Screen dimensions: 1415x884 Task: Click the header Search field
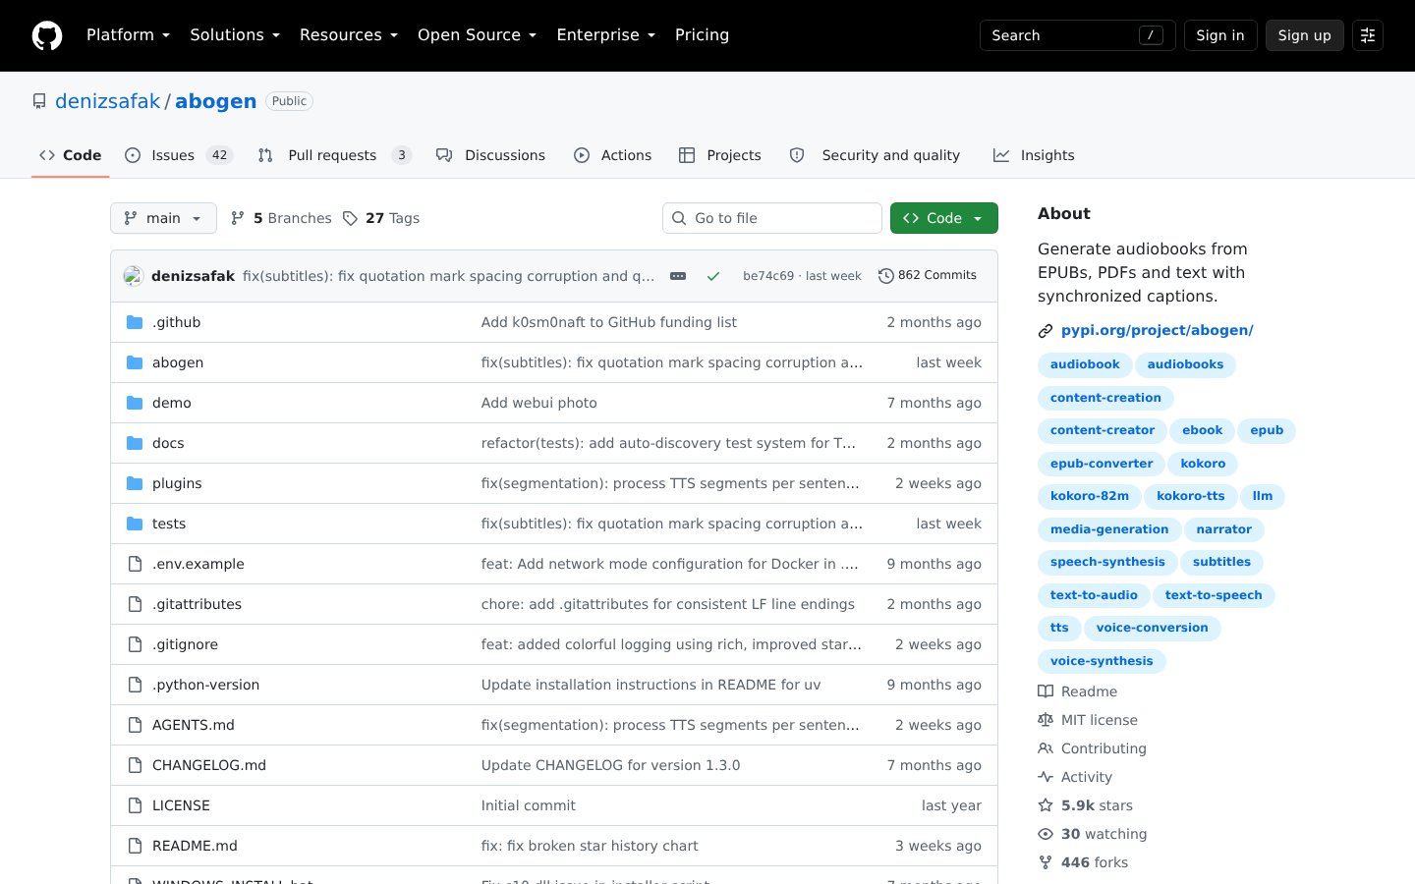click(x=1078, y=35)
